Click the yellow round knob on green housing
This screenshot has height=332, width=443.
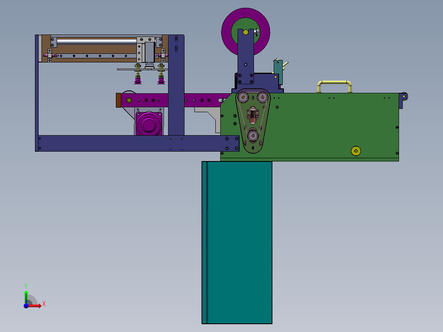[356, 151]
